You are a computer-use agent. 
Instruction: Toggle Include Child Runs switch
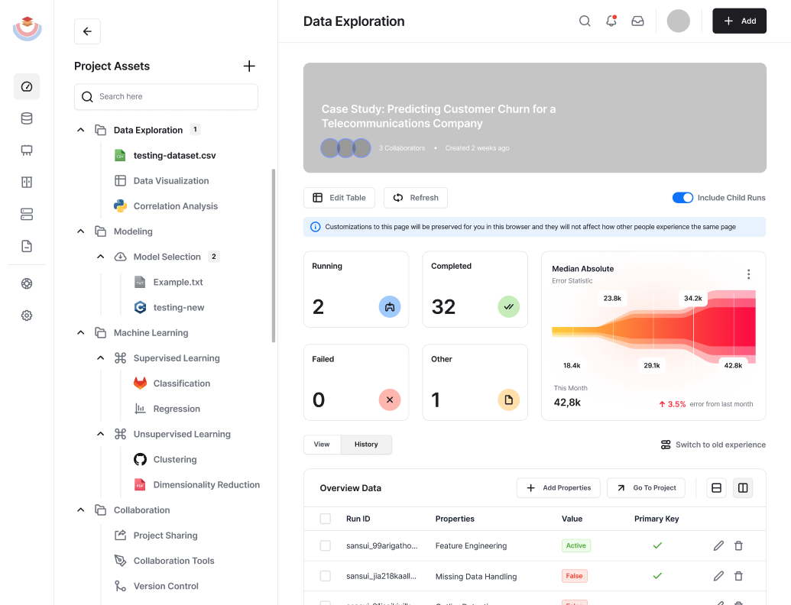click(682, 198)
